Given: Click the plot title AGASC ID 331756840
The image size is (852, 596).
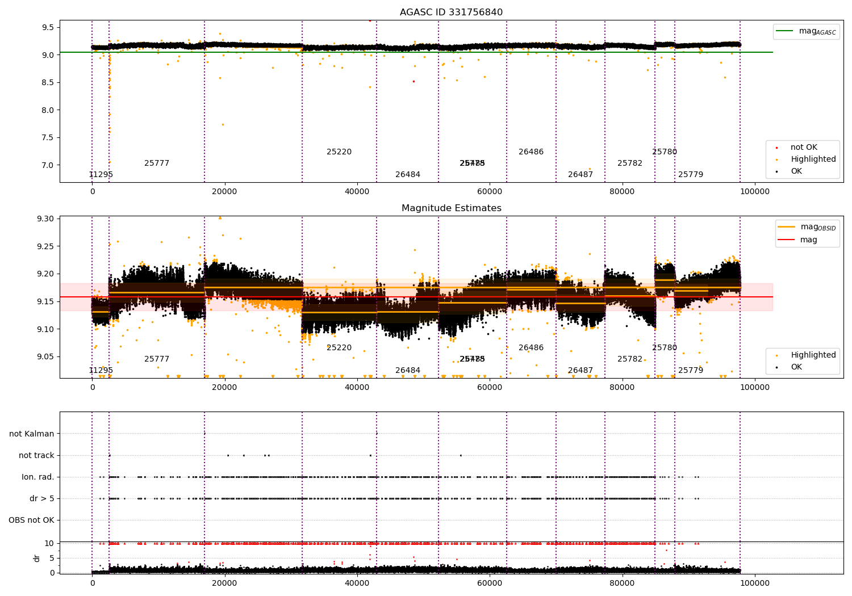Looking at the screenshot, I should point(451,12).
